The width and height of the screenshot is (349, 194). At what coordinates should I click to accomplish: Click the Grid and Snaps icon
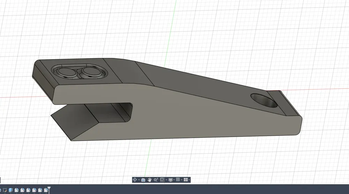tap(178, 180)
